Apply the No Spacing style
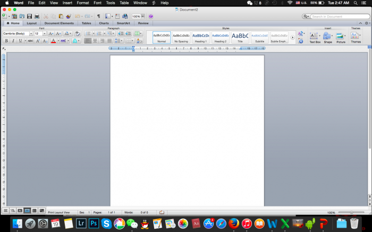 pos(181,38)
